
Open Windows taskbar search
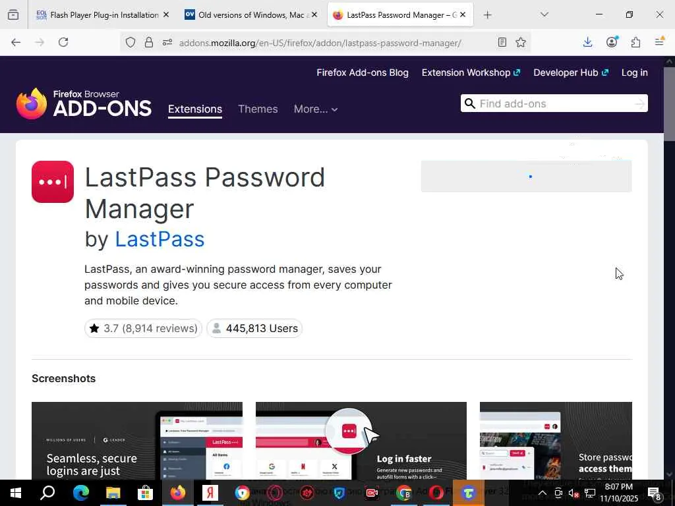(47, 493)
